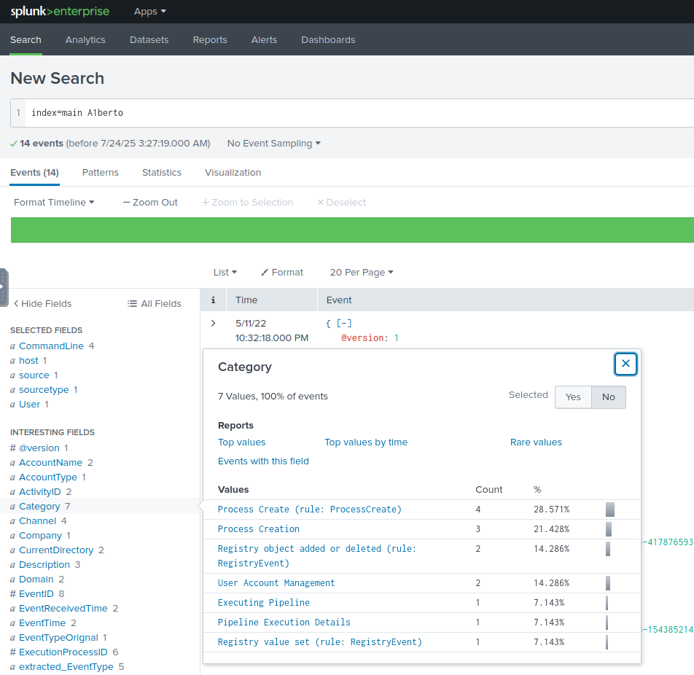Collapse the event JSON with [-]

tap(344, 323)
